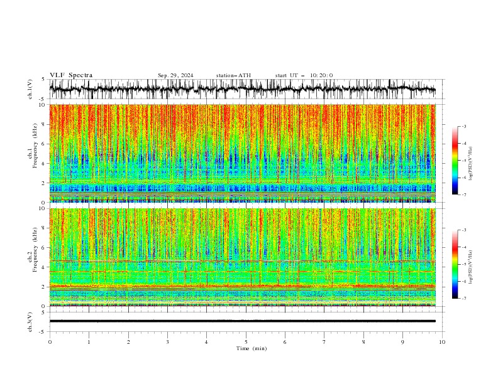Screen dimensions: 498x384
Task: Click the time axis tick label "10"
Action: click(x=442, y=342)
